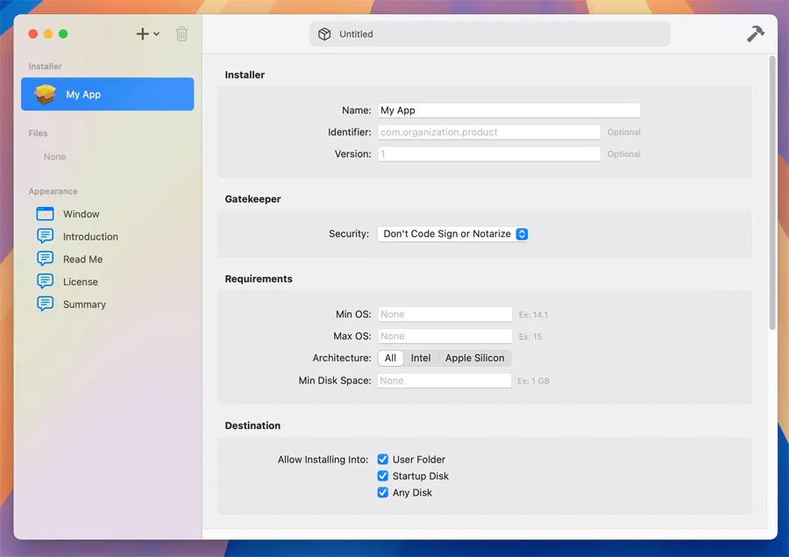789x557 pixels.
Task: Open the Read Me sidebar item
Action: click(x=82, y=260)
